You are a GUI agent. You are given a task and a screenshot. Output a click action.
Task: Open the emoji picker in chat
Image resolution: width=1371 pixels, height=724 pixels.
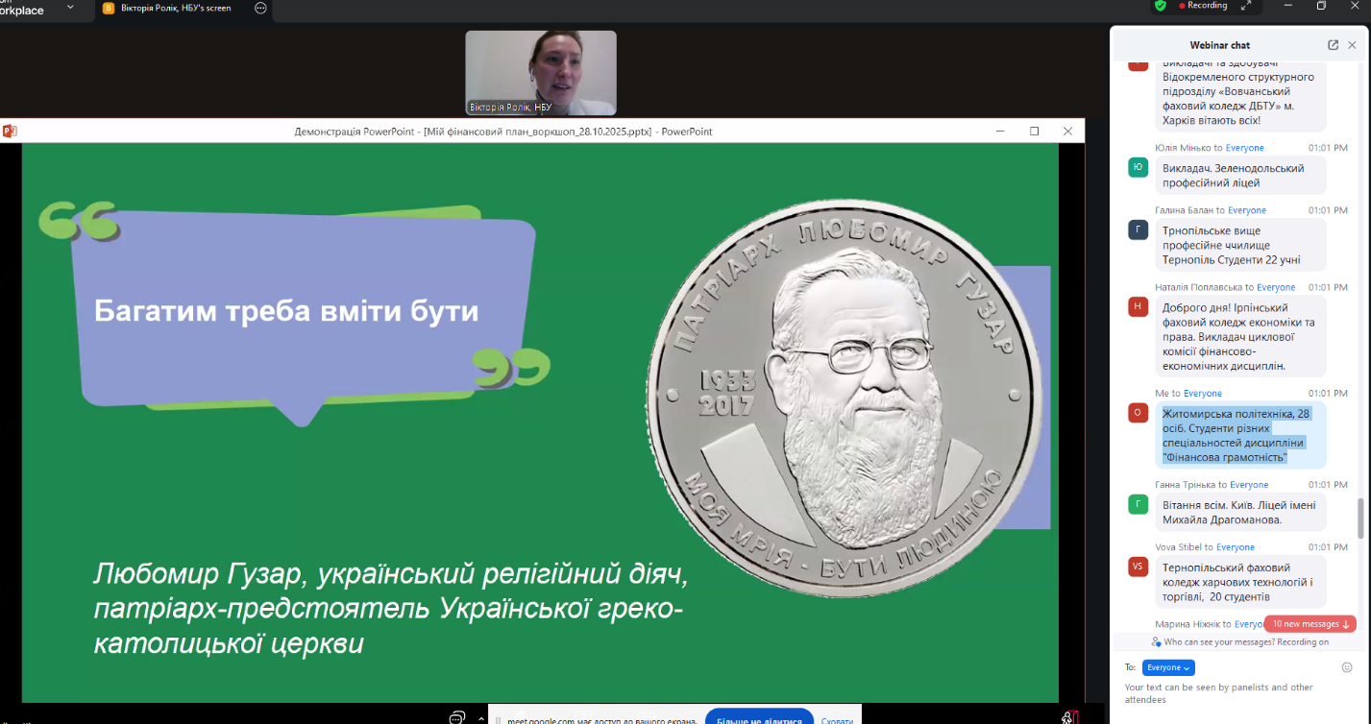click(1346, 667)
